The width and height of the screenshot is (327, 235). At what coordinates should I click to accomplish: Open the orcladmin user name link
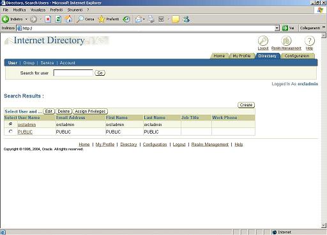(27, 125)
